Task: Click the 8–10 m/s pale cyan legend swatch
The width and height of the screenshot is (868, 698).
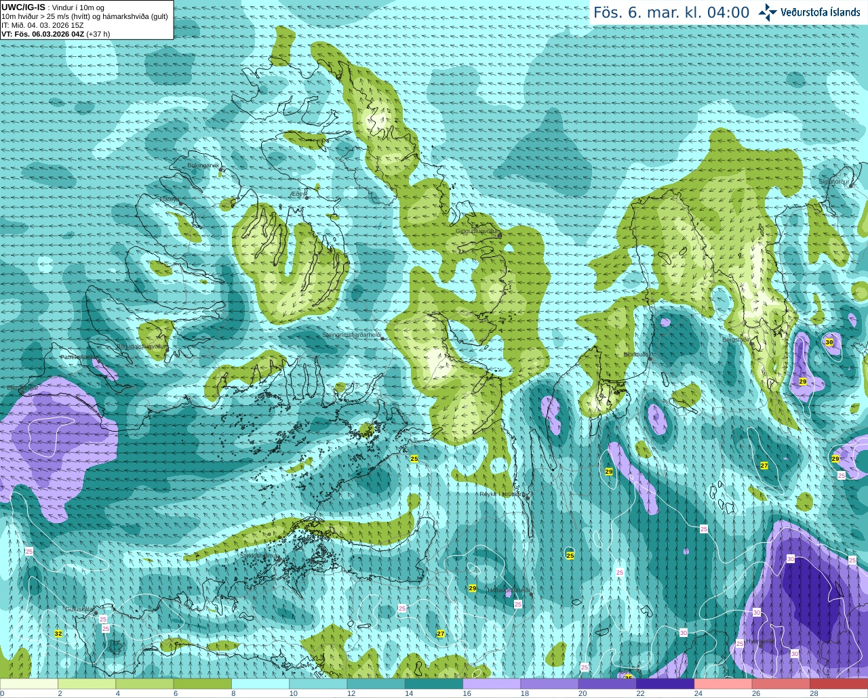Action: [x=260, y=684]
